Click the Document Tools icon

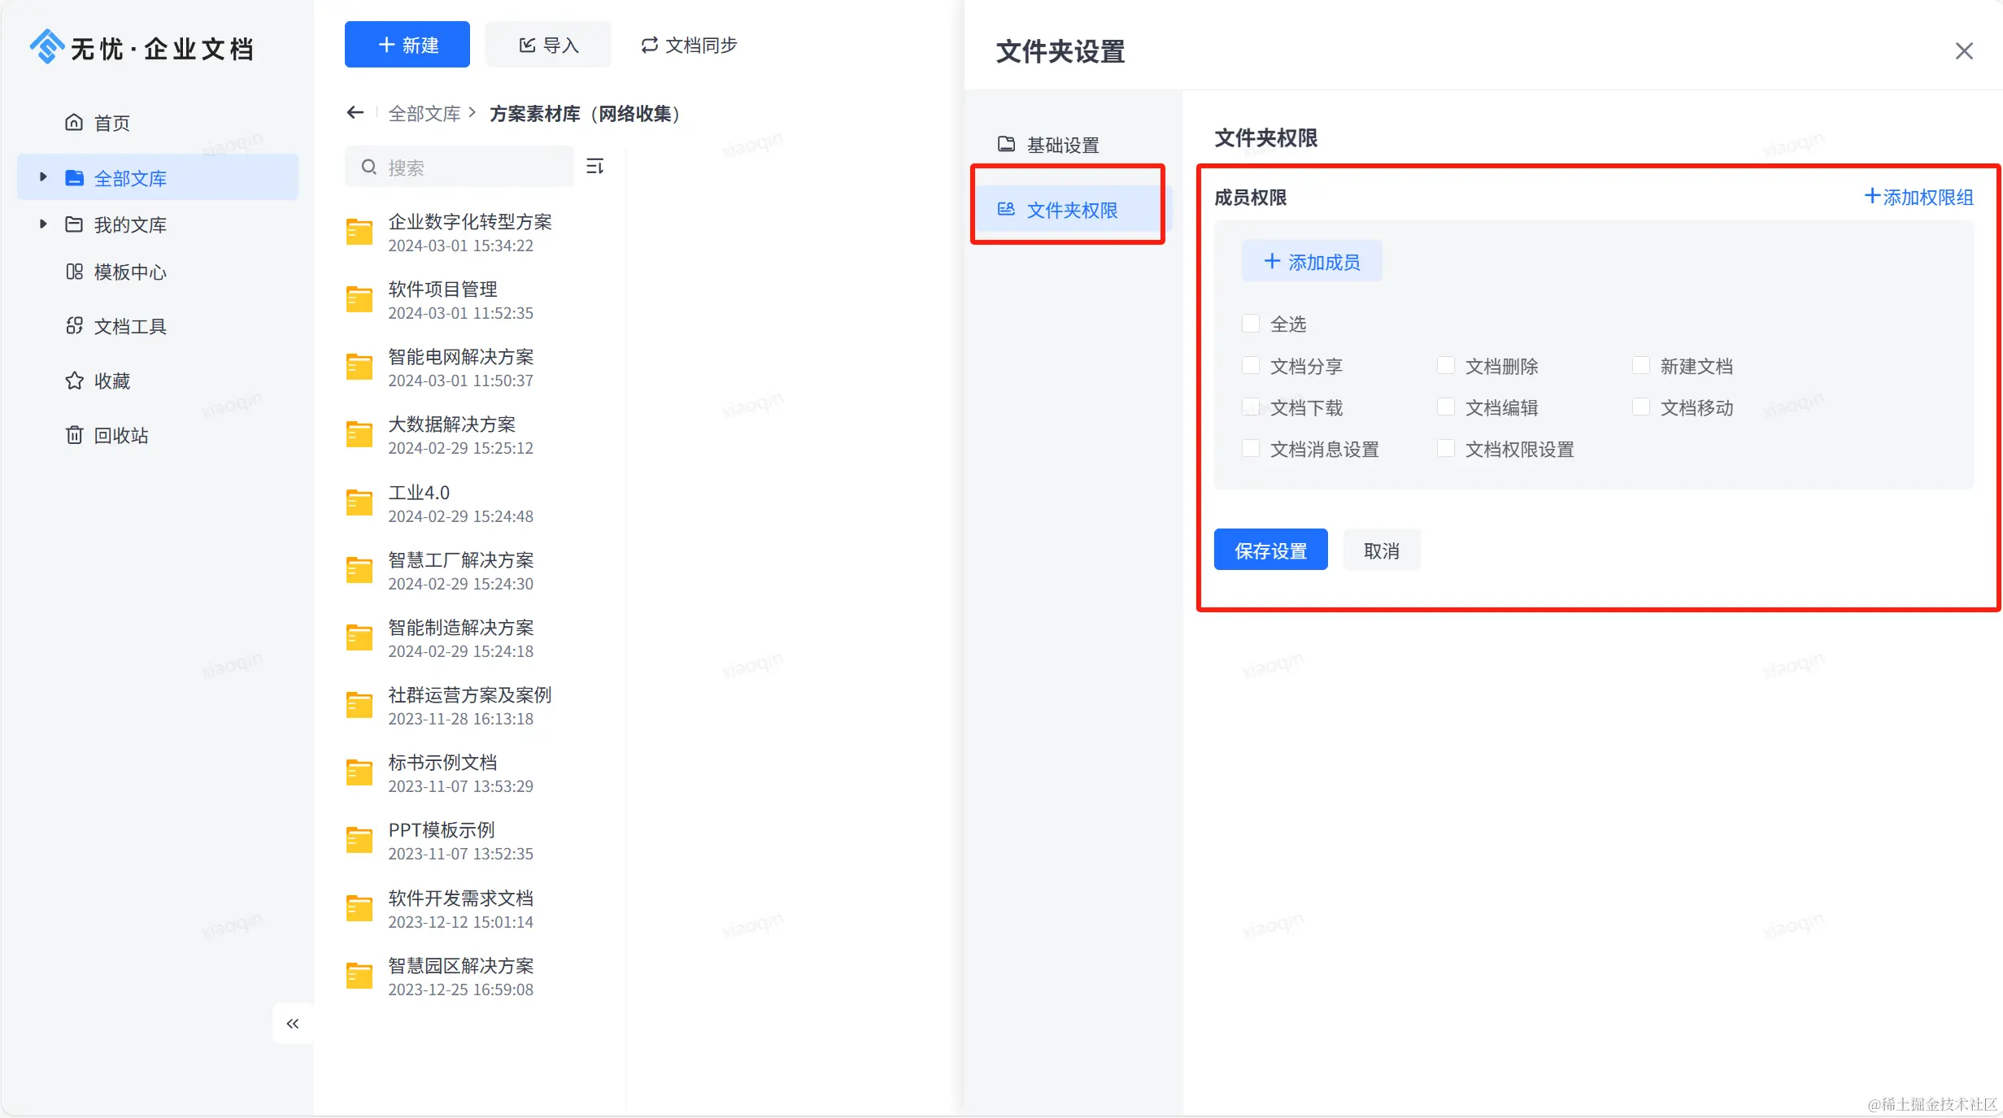pyautogui.click(x=74, y=326)
